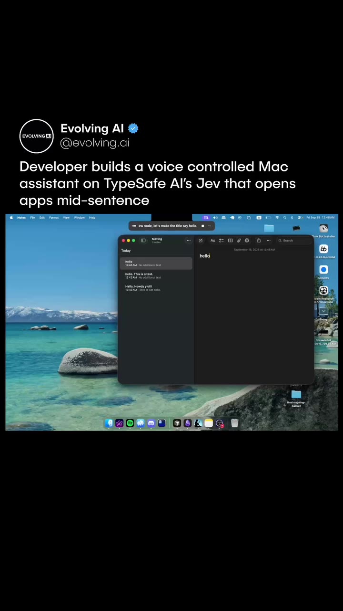Open the elephant app in dock
The width and height of the screenshot is (343, 611).
141,423
